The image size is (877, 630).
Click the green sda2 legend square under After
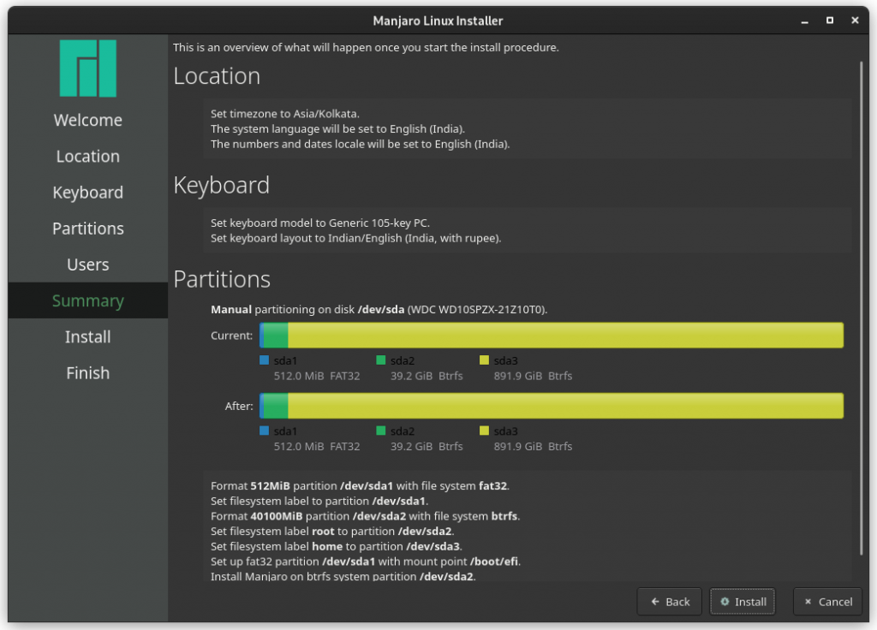click(380, 431)
